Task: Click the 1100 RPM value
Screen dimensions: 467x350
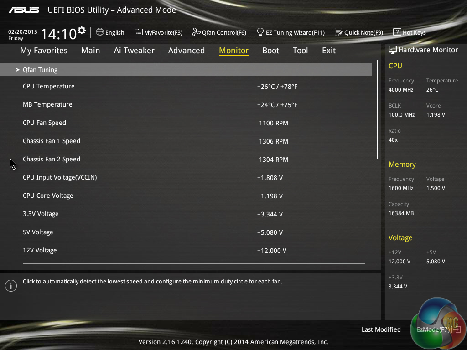Action: point(274,123)
